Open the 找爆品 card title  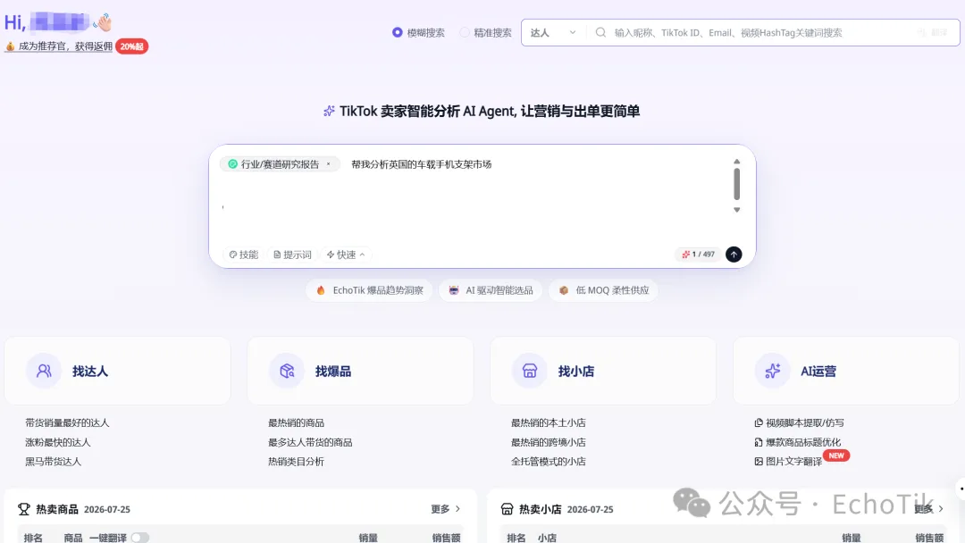pyautogui.click(x=333, y=372)
